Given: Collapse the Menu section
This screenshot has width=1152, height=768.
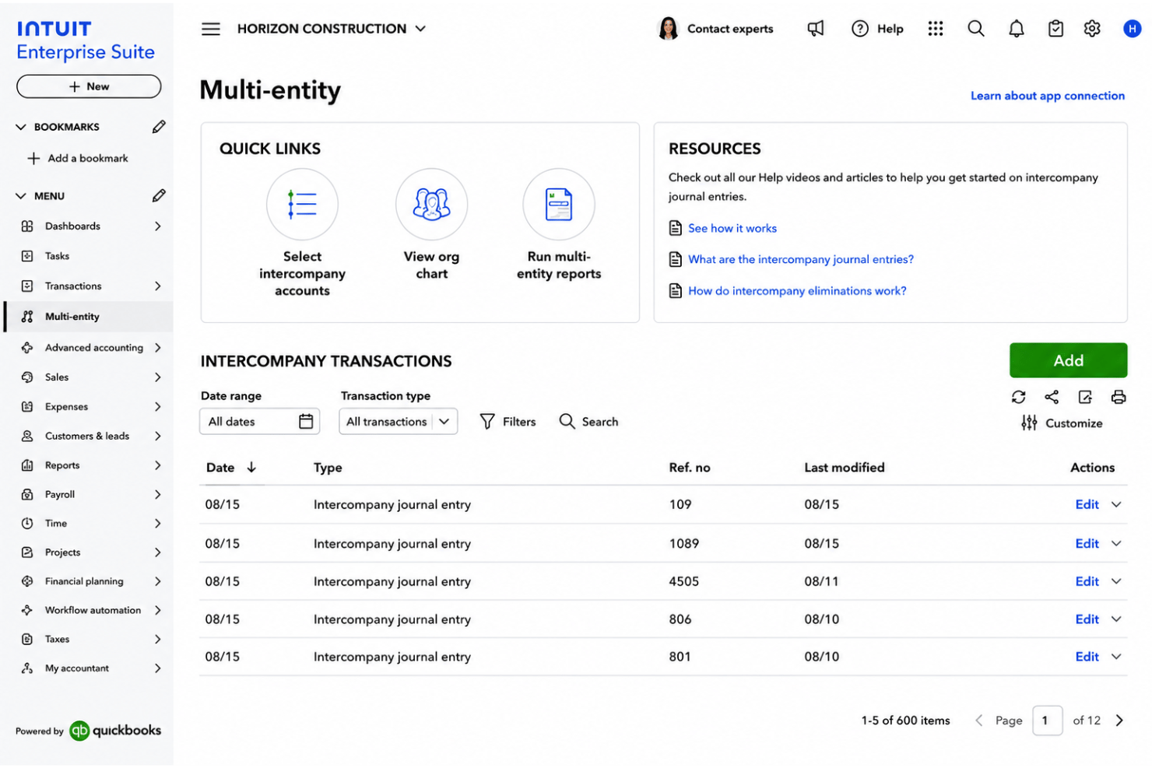Looking at the screenshot, I should tap(21, 196).
